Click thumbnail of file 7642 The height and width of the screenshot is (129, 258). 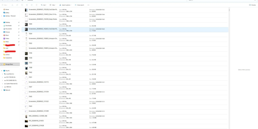tap(26, 73)
